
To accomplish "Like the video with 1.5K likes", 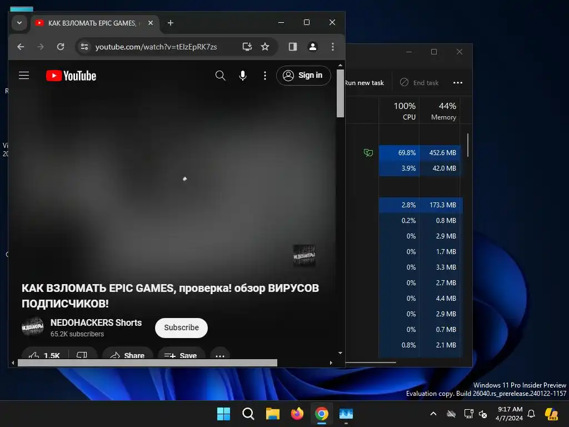I will click(x=44, y=354).
